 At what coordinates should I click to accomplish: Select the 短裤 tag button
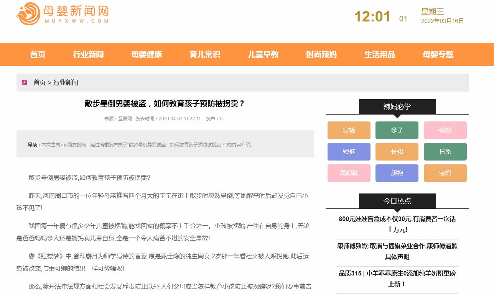pyautogui.click(x=349, y=152)
